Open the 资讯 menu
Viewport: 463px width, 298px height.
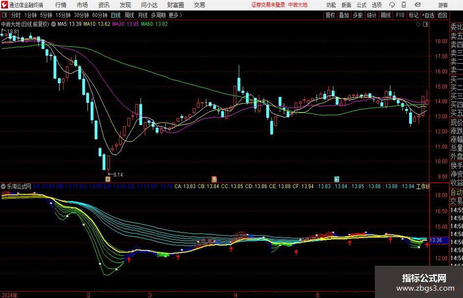(x=104, y=5)
